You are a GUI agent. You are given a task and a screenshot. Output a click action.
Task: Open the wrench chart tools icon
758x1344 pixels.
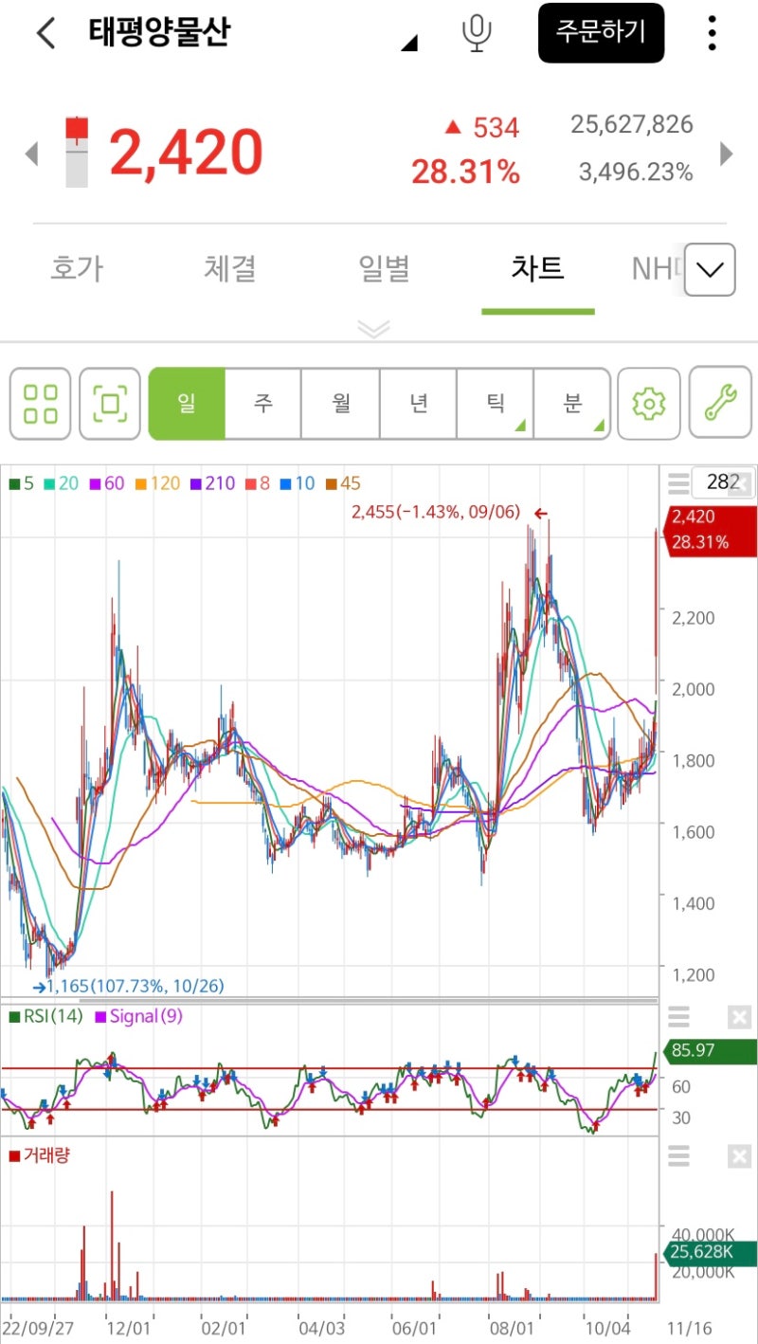720,404
